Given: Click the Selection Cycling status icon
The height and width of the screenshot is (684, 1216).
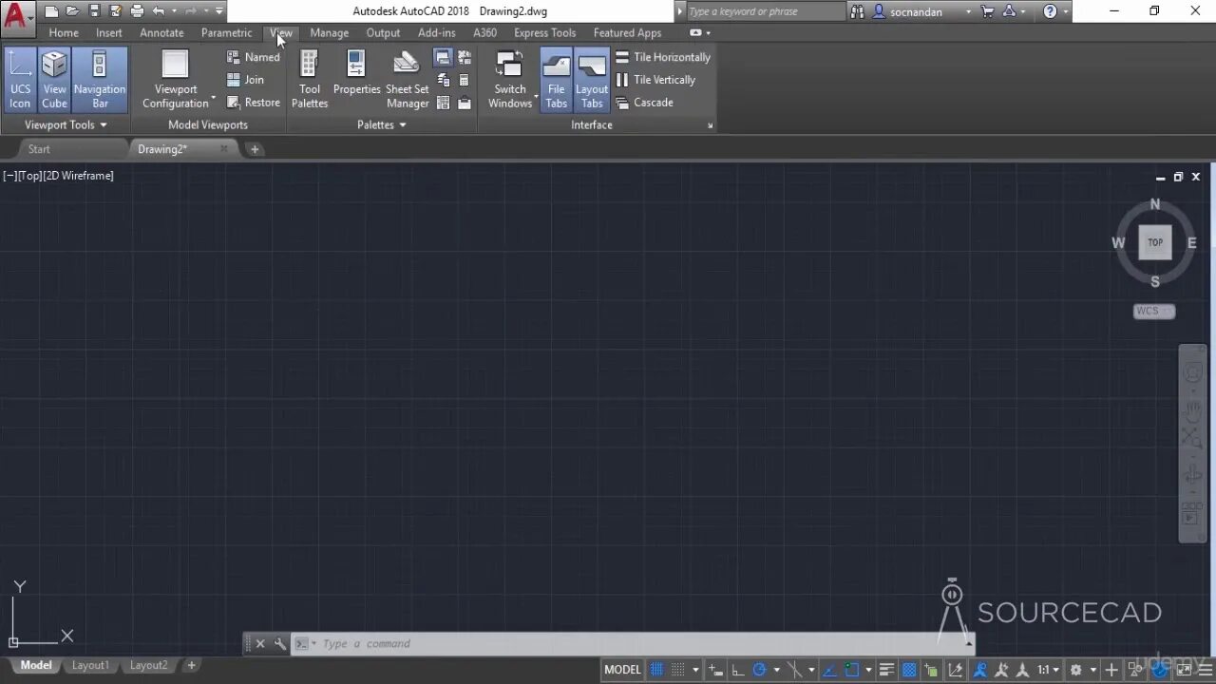Looking at the screenshot, I should (932, 670).
